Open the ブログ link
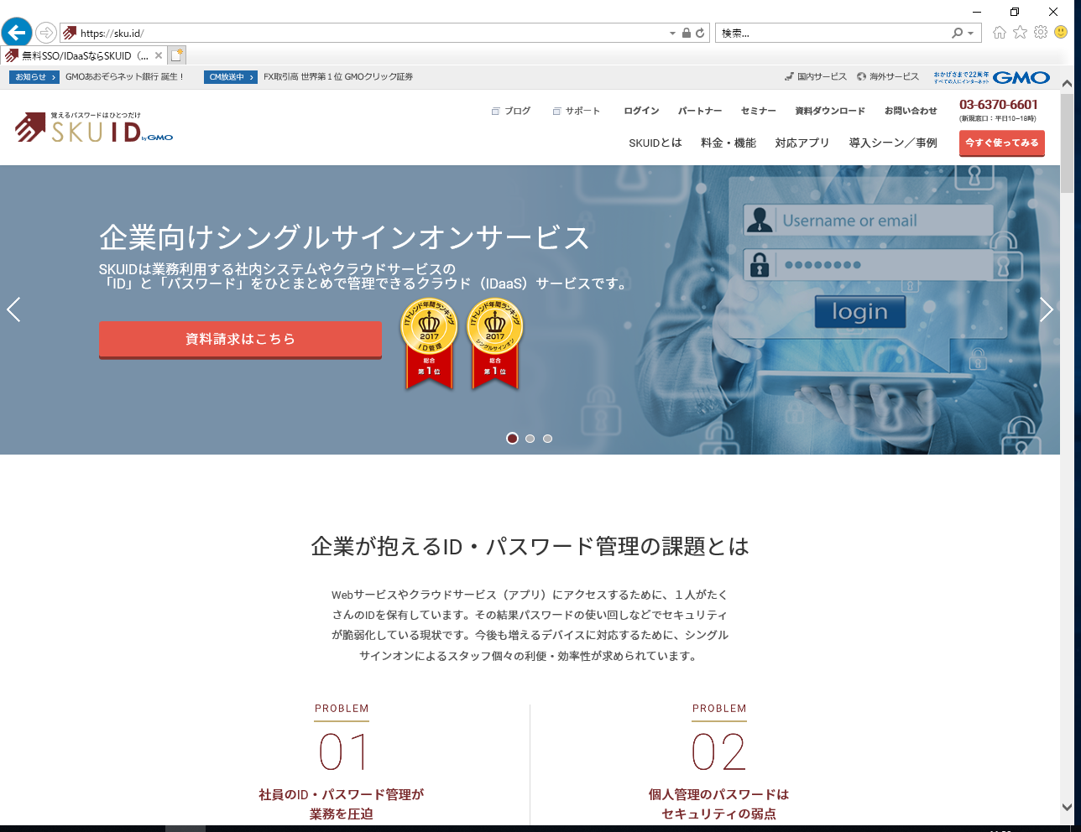Image resolution: width=1081 pixels, height=832 pixels. (x=511, y=111)
